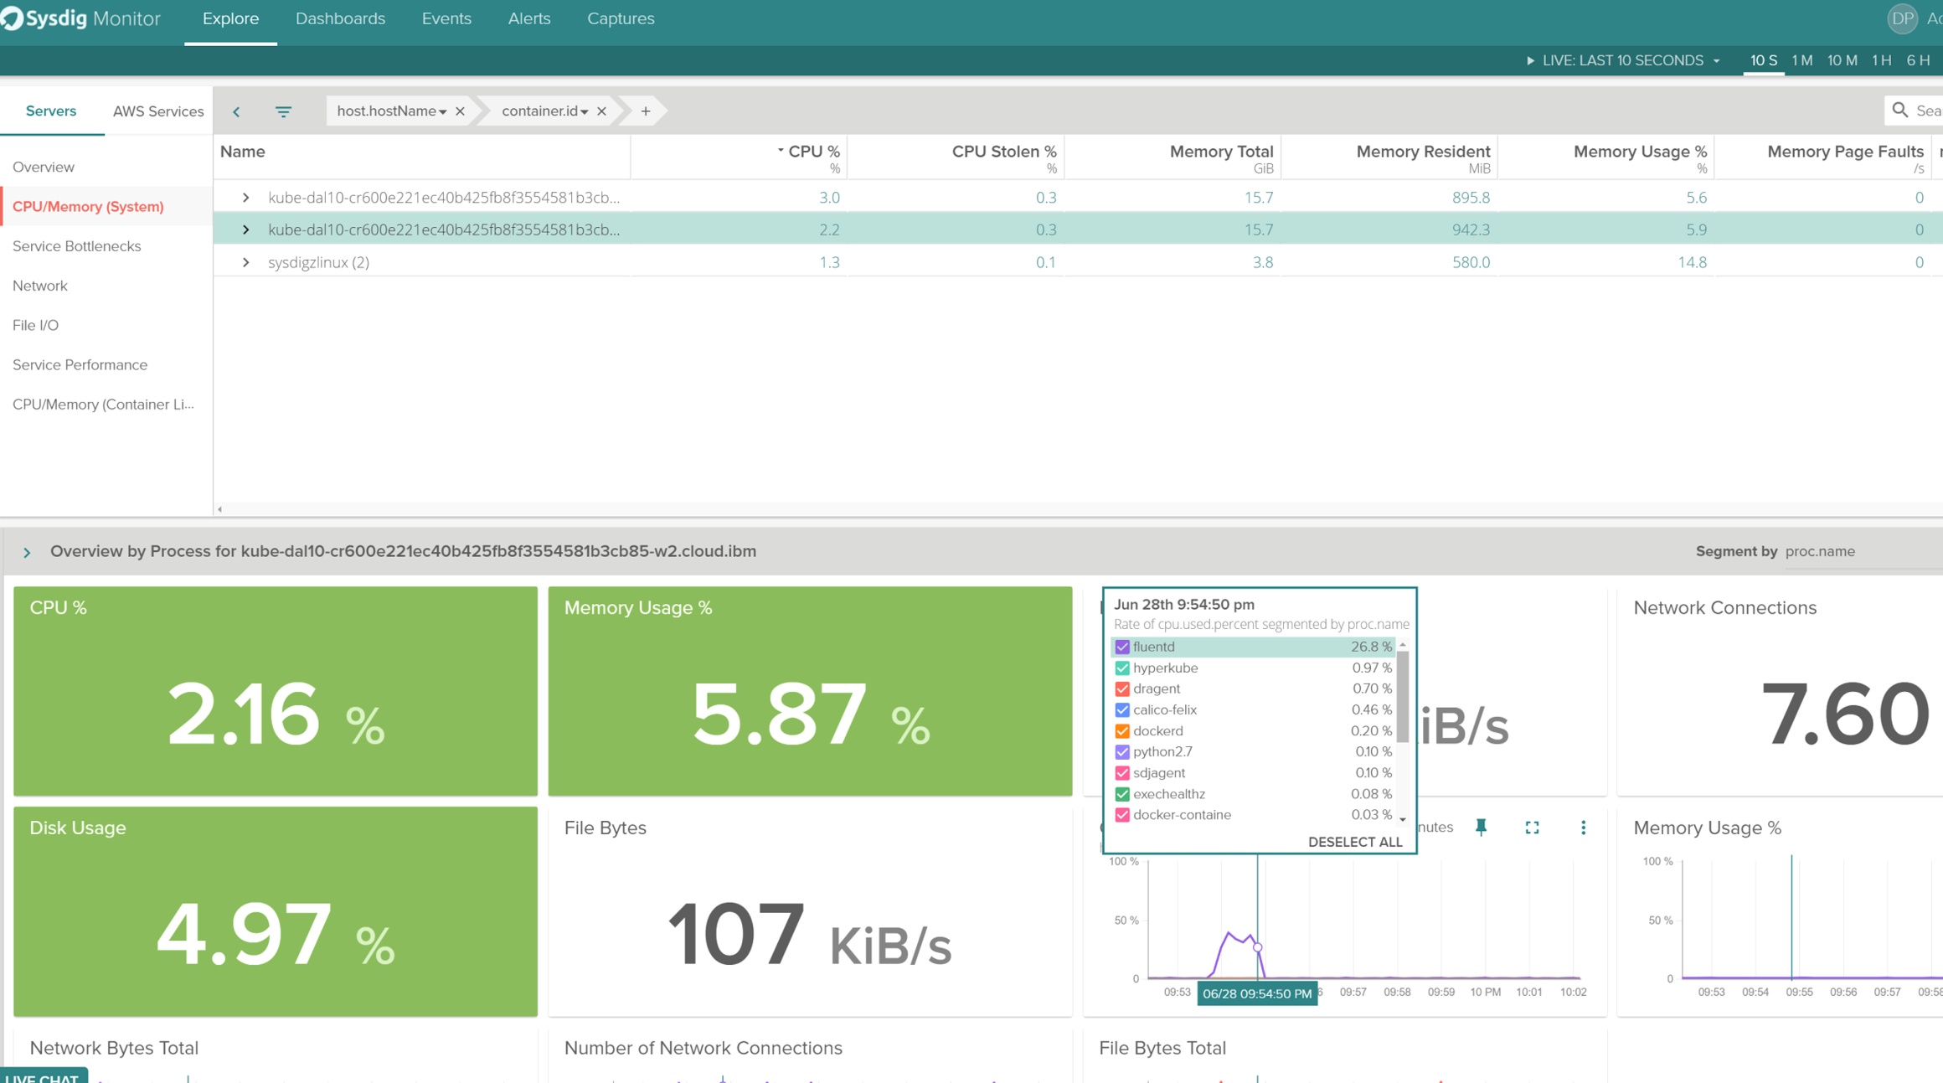Toggle the exechealthz process checkbox
This screenshot has height=1083, width=1943.
[1122, 794]
